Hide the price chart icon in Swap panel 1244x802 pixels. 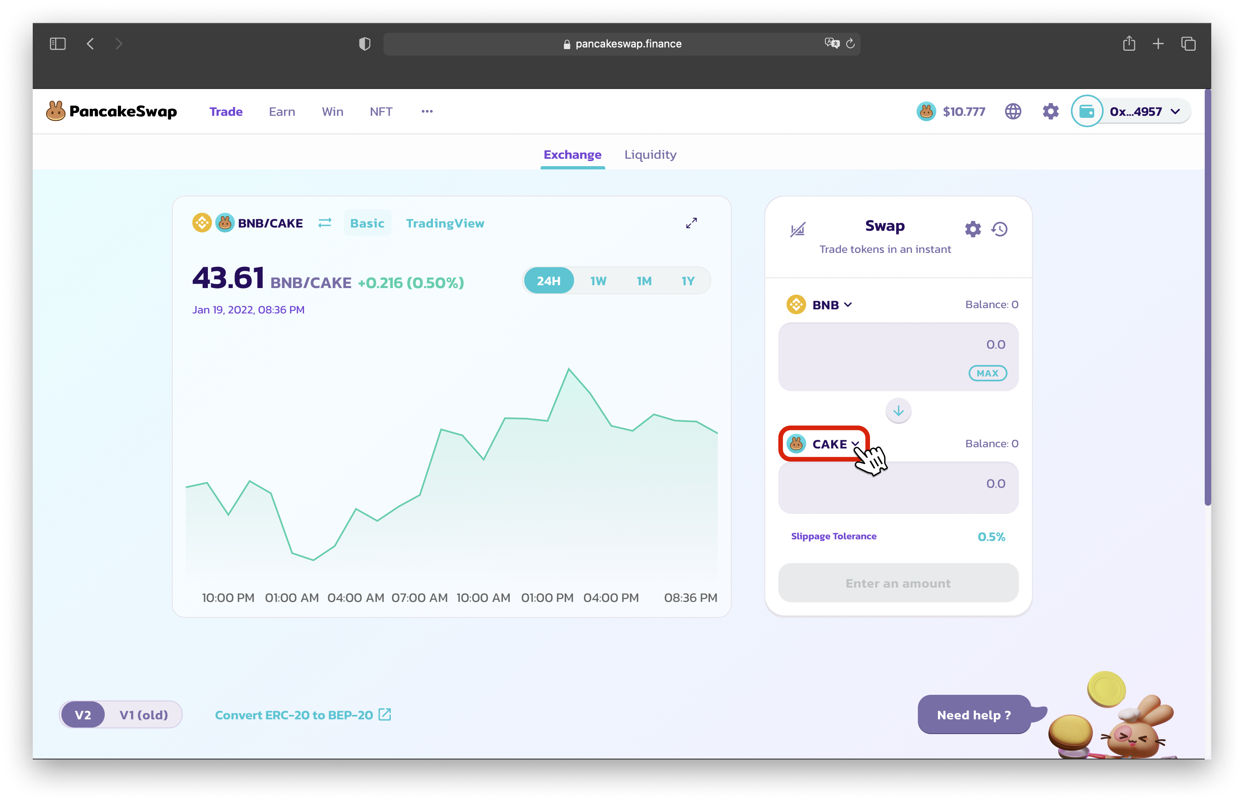click(797, 229)
